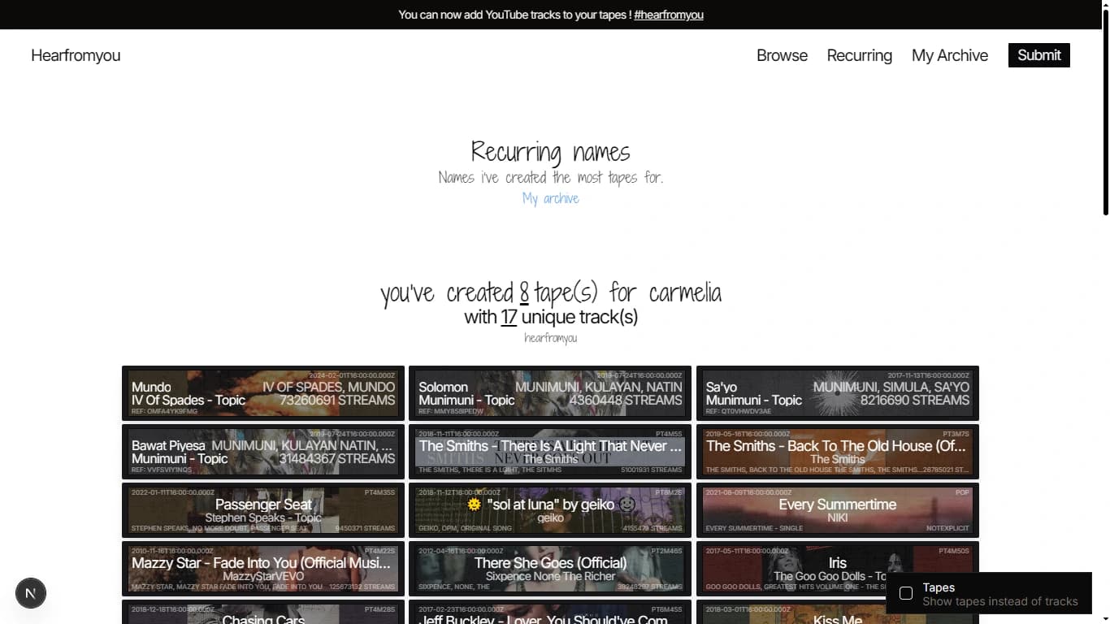
Task: Open the Every Summertime track card
Action: (x=838, y=510)
